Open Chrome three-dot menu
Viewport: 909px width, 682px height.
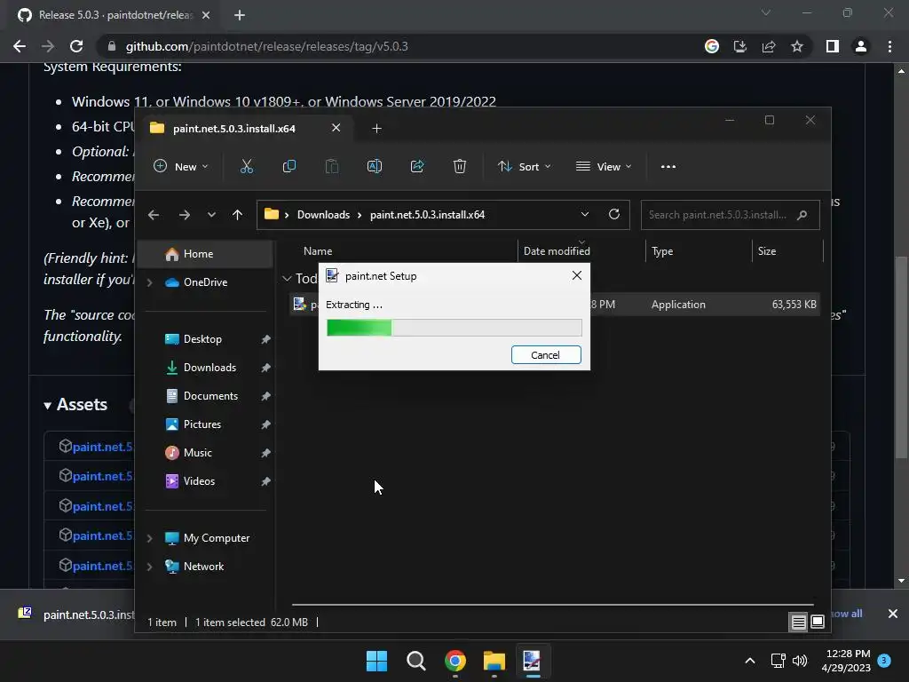pyautogui.click(x=889, y=46)
